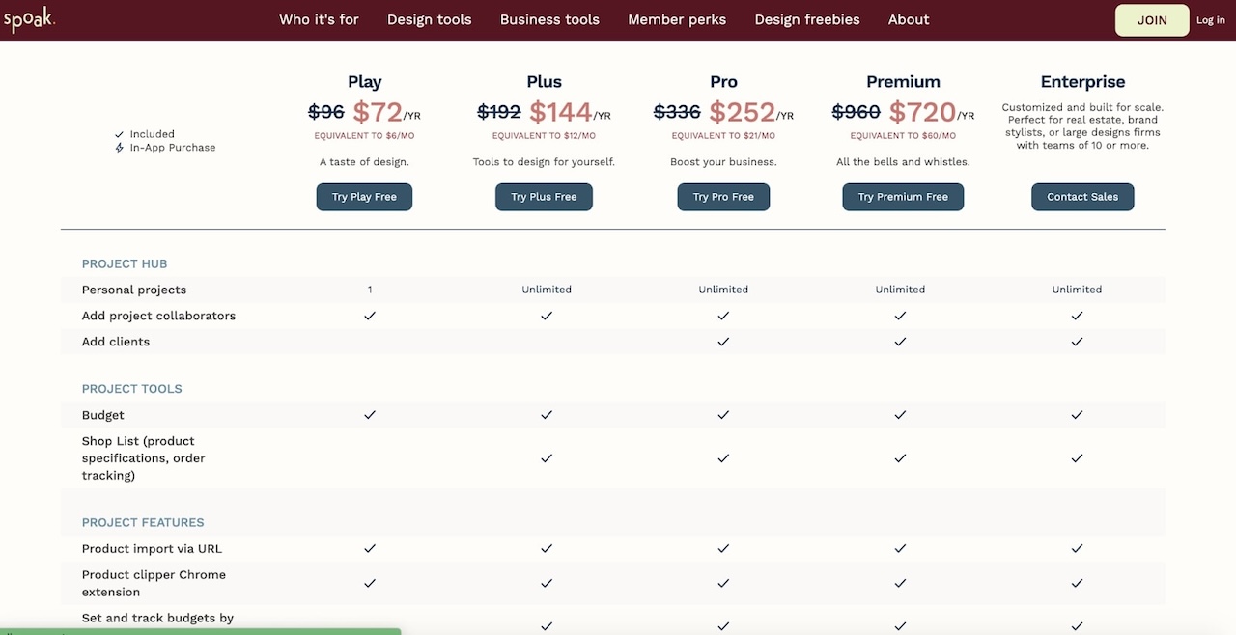Screen dimensions: 1236x635
Task: Click the Shop List checkmark under Premium
Action: point(900,458)
